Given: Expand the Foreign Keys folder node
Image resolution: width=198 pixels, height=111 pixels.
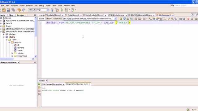Looking at the screenshot, I should (12, 56).
